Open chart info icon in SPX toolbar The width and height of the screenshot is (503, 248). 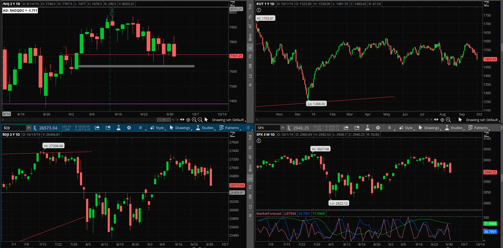pyautogui.click(x=357, y=128)
